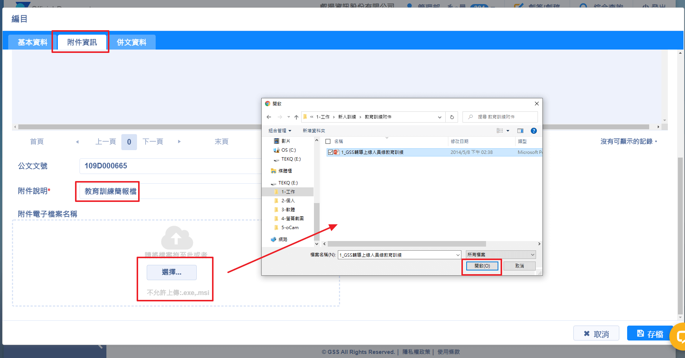Click the 存檔 save button
This screenshot has height=358, width=685.
click(x=650, y=333)
